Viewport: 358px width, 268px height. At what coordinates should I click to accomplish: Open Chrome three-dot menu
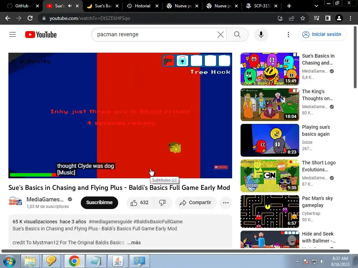click(350, 18)
